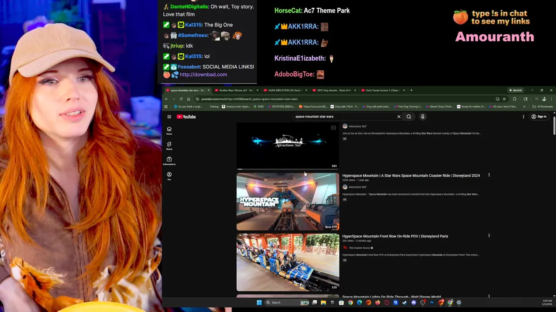Click the Sign in button

(x=539, y=117)
